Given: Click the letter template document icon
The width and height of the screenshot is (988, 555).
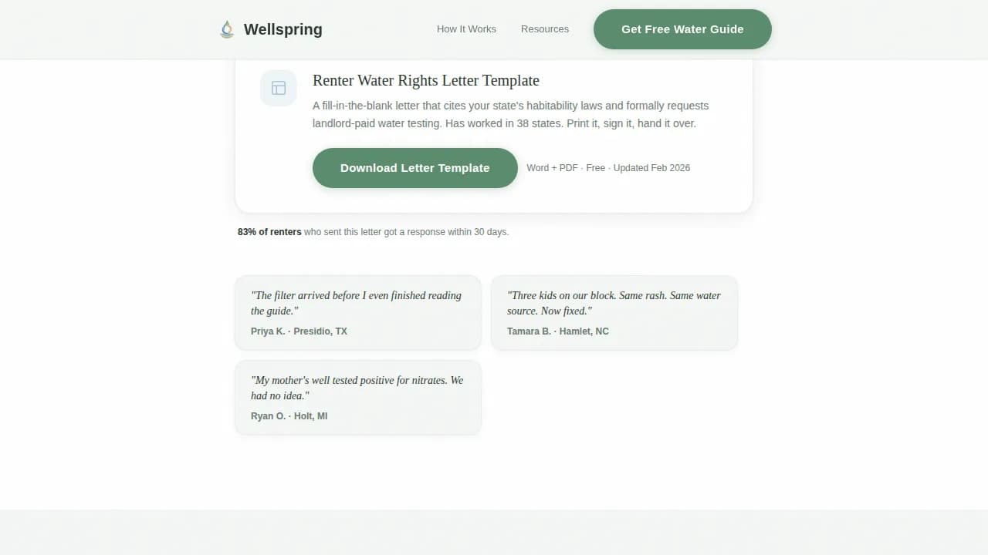Looking at the screenshot, I should tap(278, 88).
